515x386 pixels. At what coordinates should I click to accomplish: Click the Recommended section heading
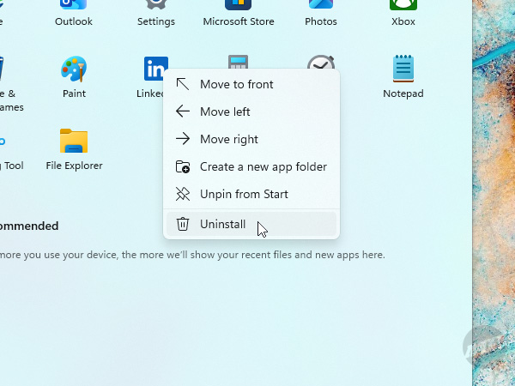click(x=29, y=226)
